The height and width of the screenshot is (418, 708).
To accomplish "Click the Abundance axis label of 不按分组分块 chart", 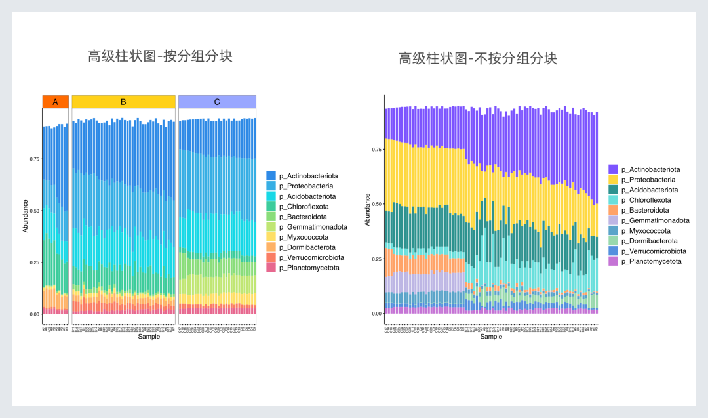I will [368, 210].
